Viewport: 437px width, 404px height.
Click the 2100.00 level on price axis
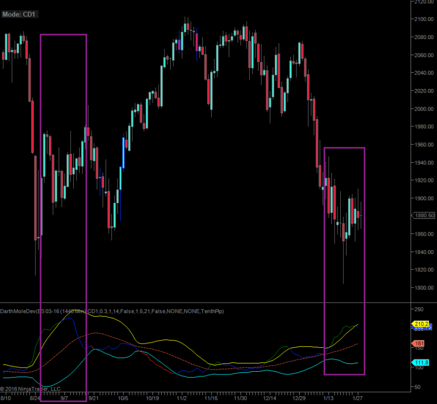click(422, 19)
